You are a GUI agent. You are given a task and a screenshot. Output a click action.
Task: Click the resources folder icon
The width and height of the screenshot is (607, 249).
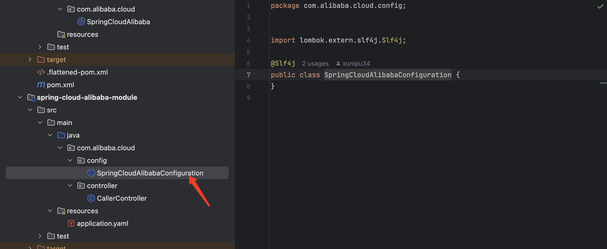pyautogui.click(x=61, y=211)
